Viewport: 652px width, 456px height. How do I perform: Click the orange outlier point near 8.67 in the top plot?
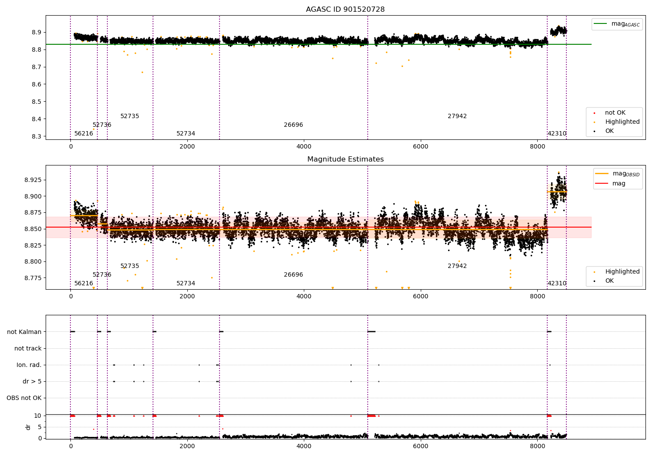[x=142, y=72]
